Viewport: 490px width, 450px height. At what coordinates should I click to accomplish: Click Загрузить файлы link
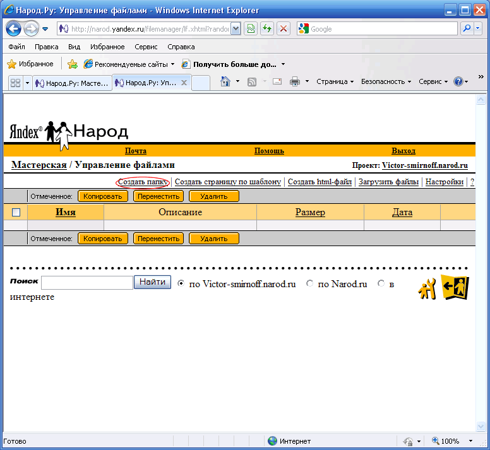(388, 182)
